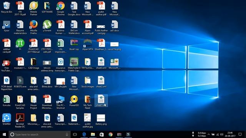Launch Microsoft Edge from the taskbar

click(x=84, y=135)
